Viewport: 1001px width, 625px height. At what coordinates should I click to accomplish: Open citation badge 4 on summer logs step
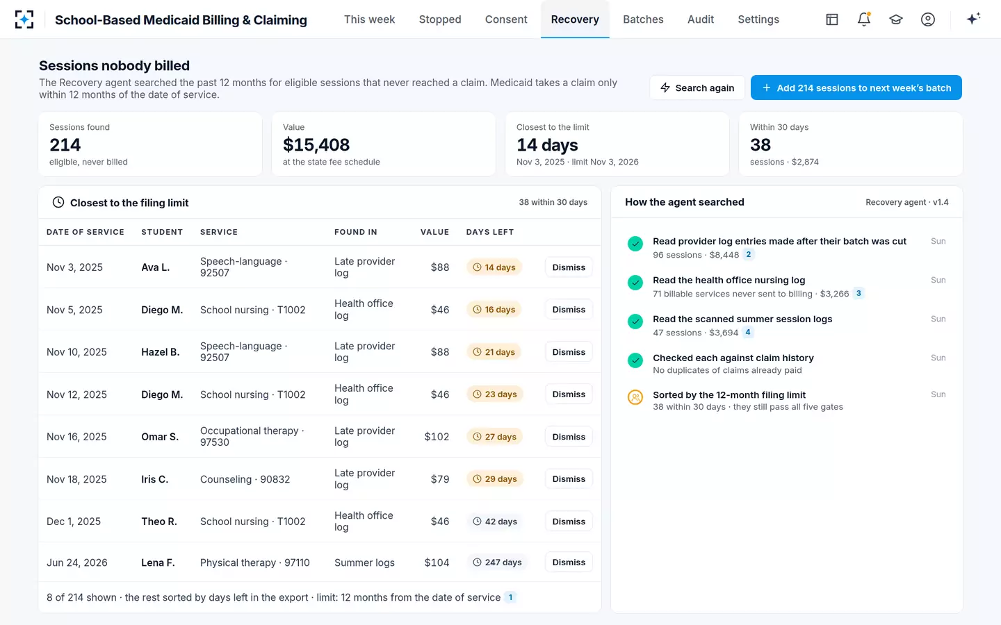pos(748,333)
